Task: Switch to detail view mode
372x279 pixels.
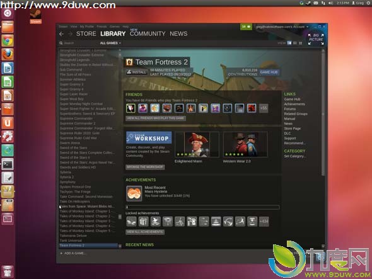Action: 289,43
